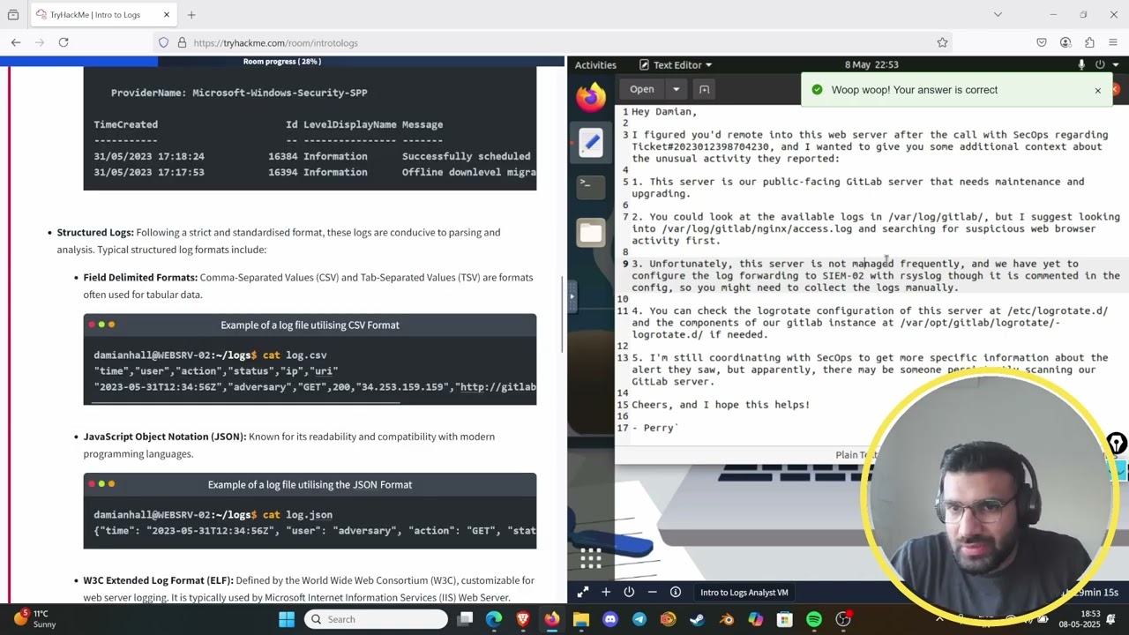Click the 'Structured Logs:' heading text

pyautogui.click(x=95, y=233)
